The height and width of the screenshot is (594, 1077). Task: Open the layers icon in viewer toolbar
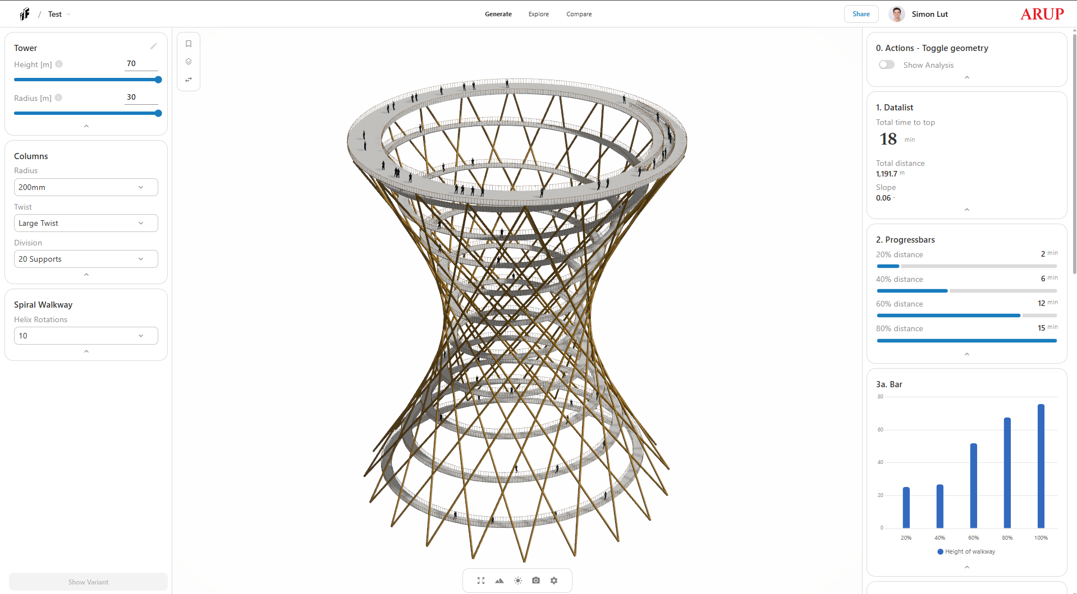pos(189,62)
